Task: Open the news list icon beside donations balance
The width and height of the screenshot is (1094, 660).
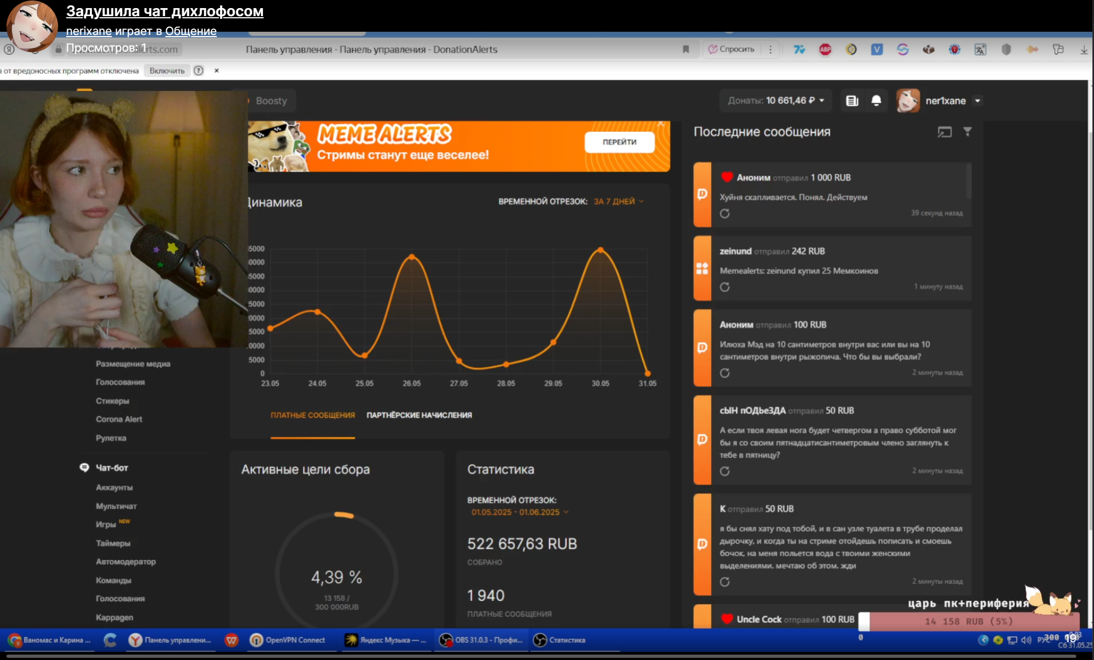Action: [x=852, y=101]
